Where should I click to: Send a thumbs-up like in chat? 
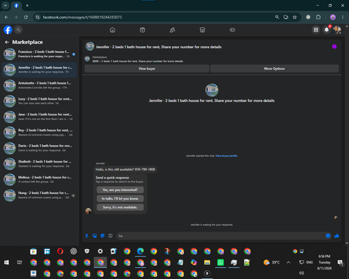336,236
